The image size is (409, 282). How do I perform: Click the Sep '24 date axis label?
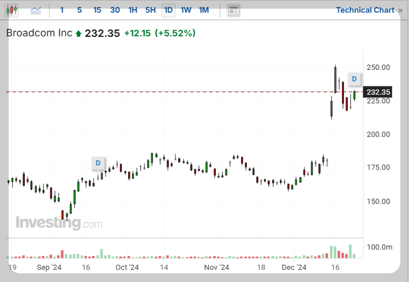coord(49,268)
